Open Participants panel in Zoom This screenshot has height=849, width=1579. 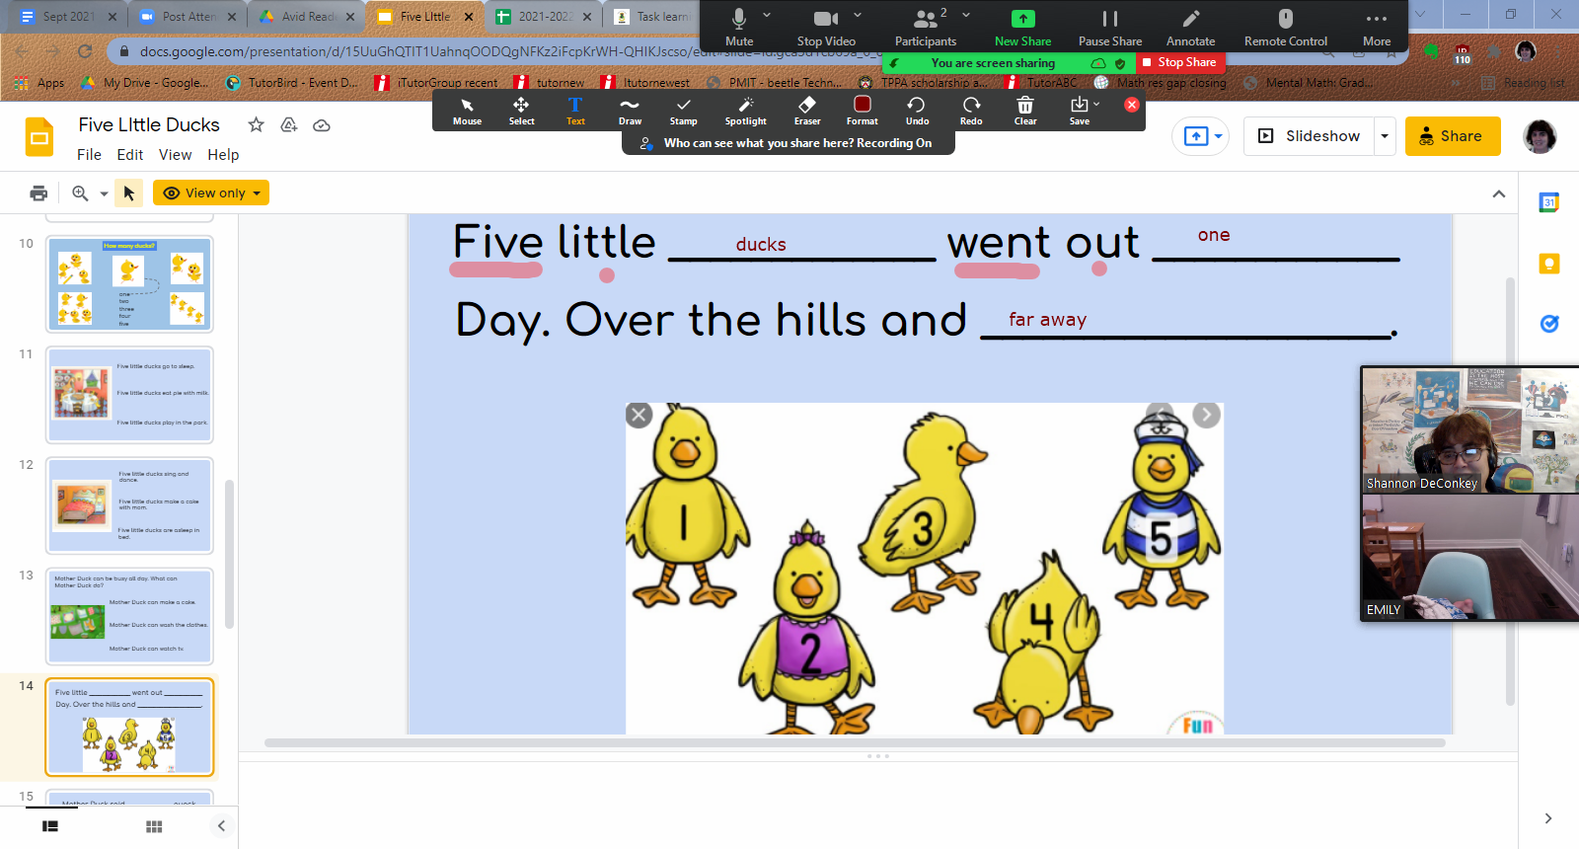pyautogui.click(x=926, y=27)
